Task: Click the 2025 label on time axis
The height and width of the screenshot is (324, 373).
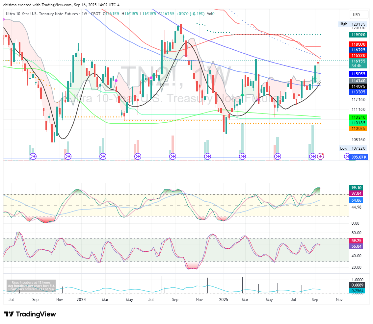Action: (x=224, y=300)
